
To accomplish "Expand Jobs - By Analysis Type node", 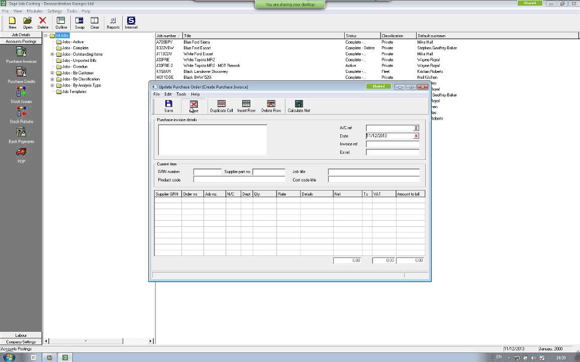I will 52,85.
